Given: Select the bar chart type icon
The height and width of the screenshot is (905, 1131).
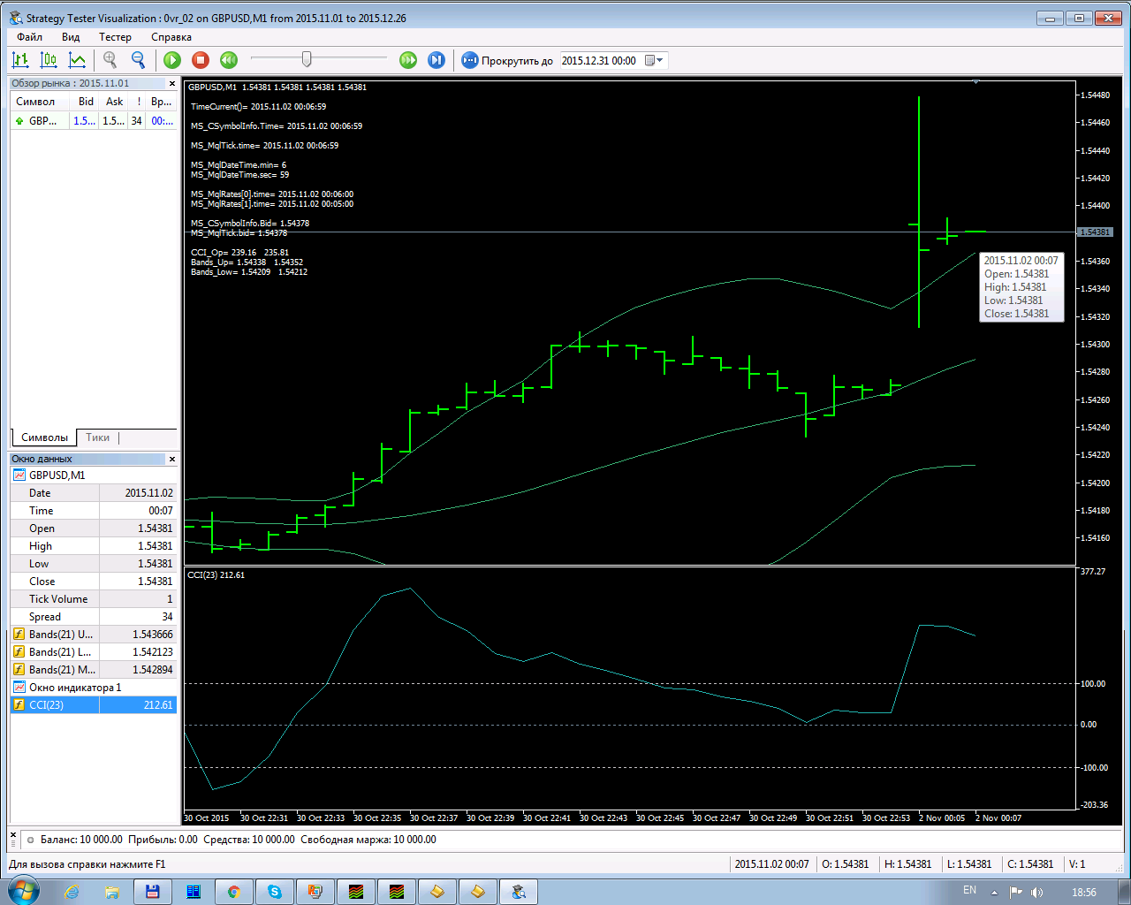Looking at the screenshot, I should 20,60.
